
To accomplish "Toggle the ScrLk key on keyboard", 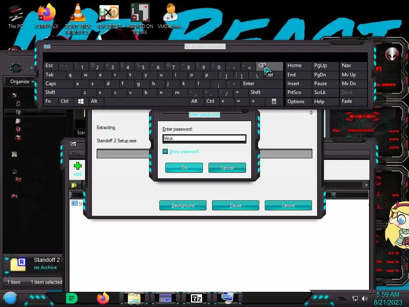I will [x=325, y=92].
